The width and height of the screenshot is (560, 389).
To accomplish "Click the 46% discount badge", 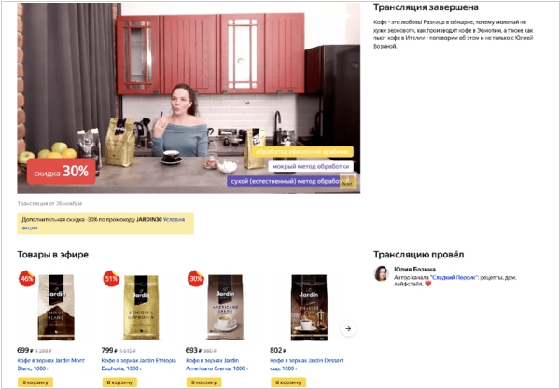I will coord(27,278).
